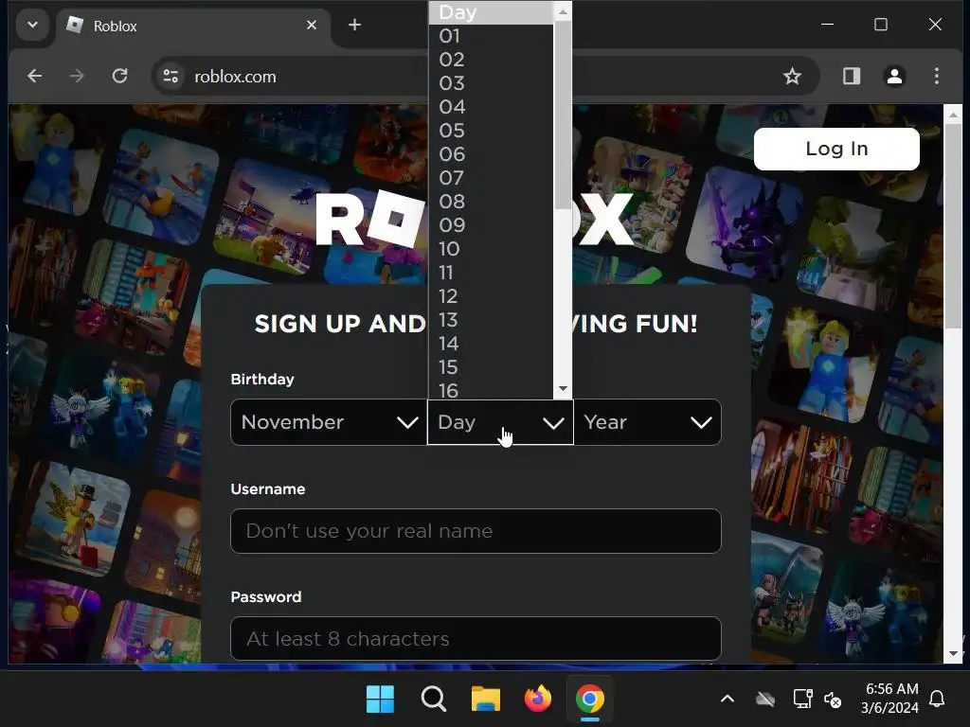Pick day 14 in the dropdown
The width and height of the screenshot is (970, 727).
coord(491,343)
